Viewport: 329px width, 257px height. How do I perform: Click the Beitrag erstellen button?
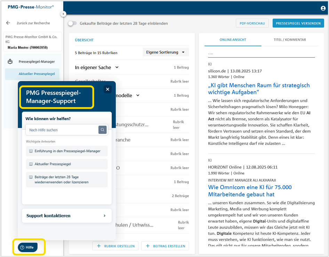[165, 246]
